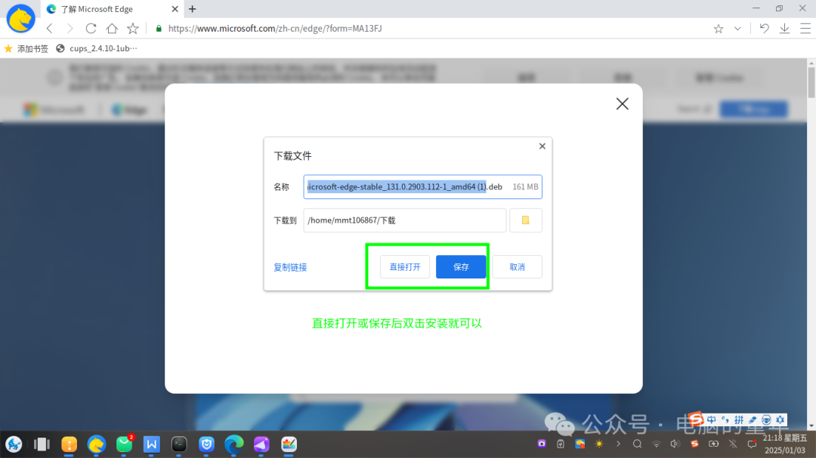This screenshot has height=458, width=816.
Task: Open the WiFi status icon in system tray
Action: [656, 444]
